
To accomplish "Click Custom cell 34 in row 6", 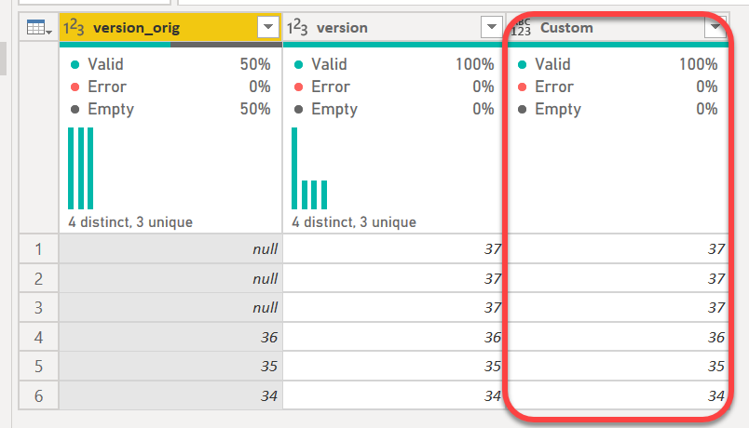I will 618,395.
